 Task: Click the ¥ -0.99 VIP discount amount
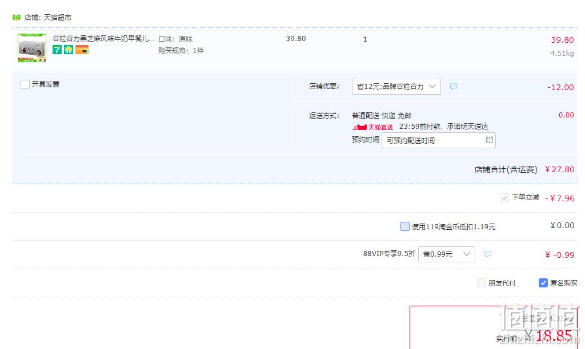coord(560,255)
